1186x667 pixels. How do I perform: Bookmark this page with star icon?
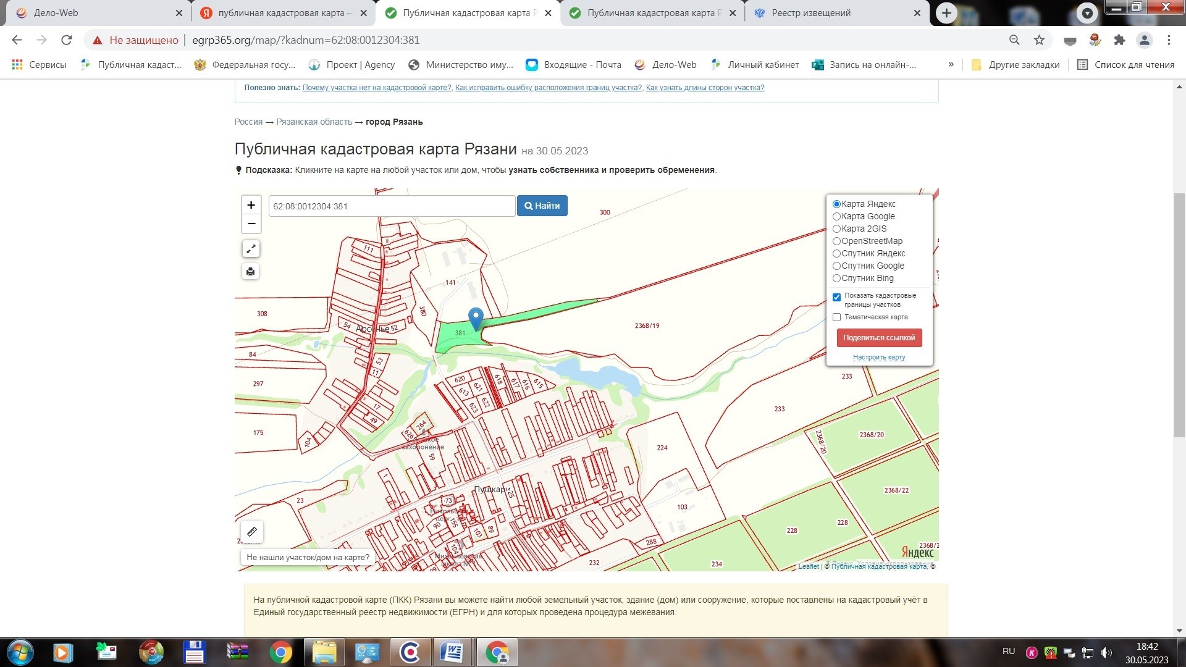coord(1039,40)
